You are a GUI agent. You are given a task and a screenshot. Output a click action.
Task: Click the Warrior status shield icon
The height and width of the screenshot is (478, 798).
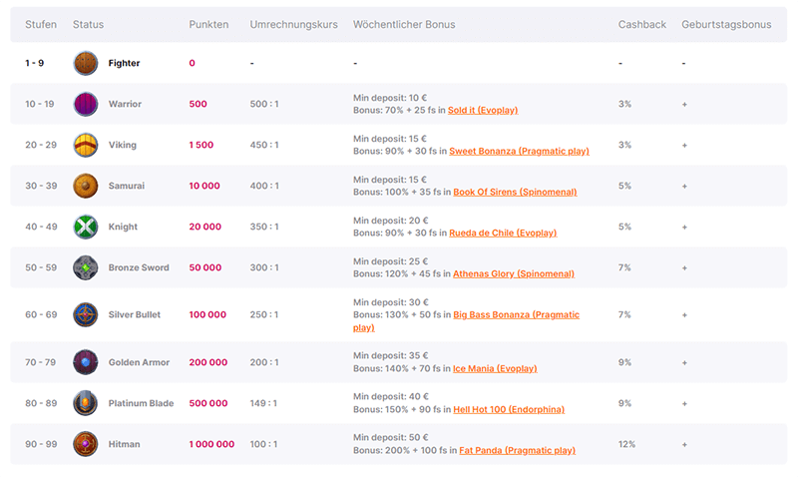86,104
